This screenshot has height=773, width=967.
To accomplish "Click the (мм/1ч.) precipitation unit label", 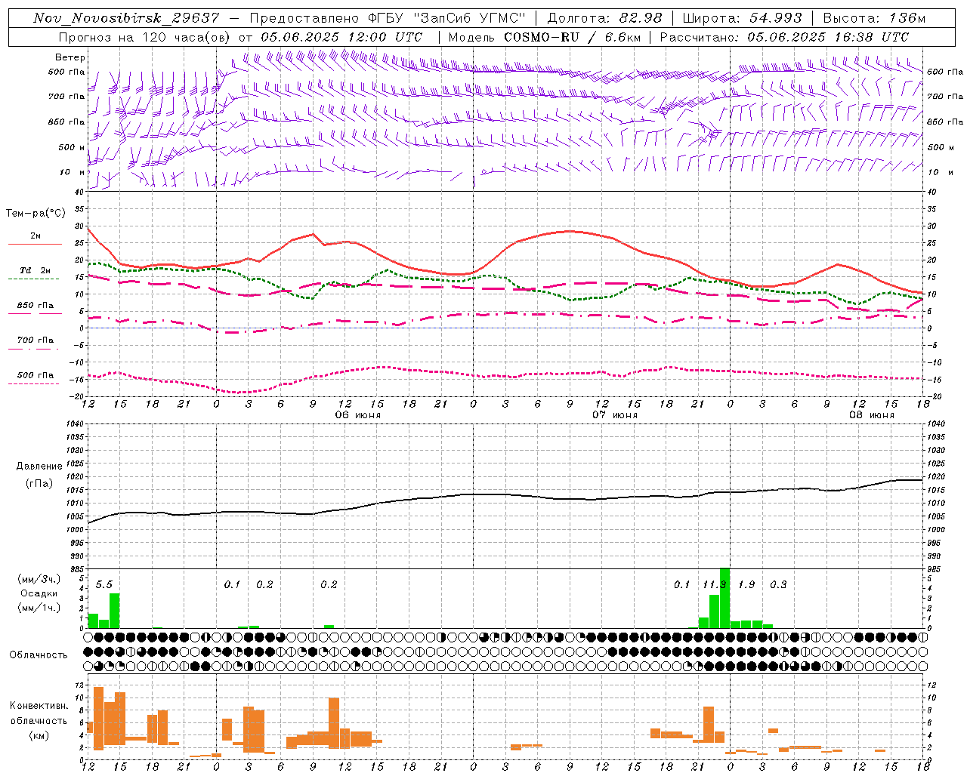I will (x=39, y=608).
